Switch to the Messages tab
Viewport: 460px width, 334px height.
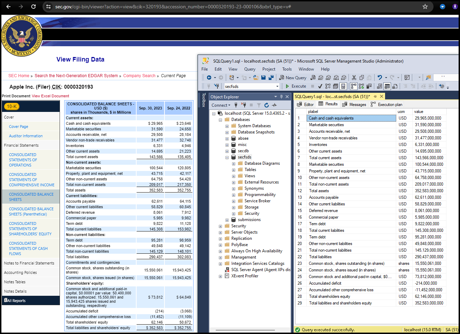pos(354,104)
